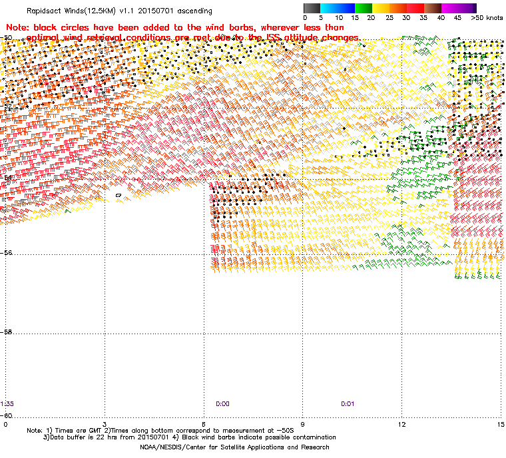
Task: Click the orange 25-30 knots legend swatch
Action: tap(398, 8)
